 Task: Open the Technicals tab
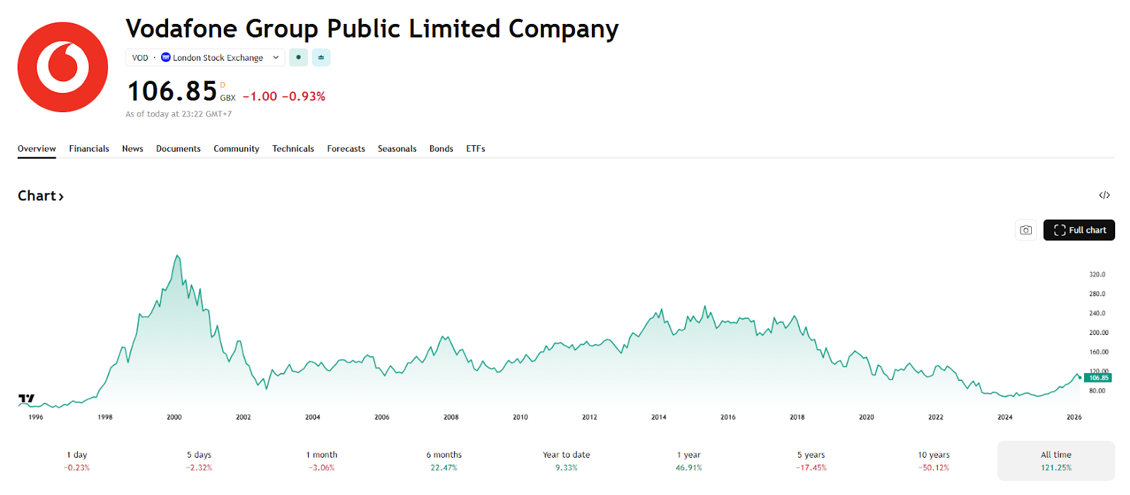point(293,149)
